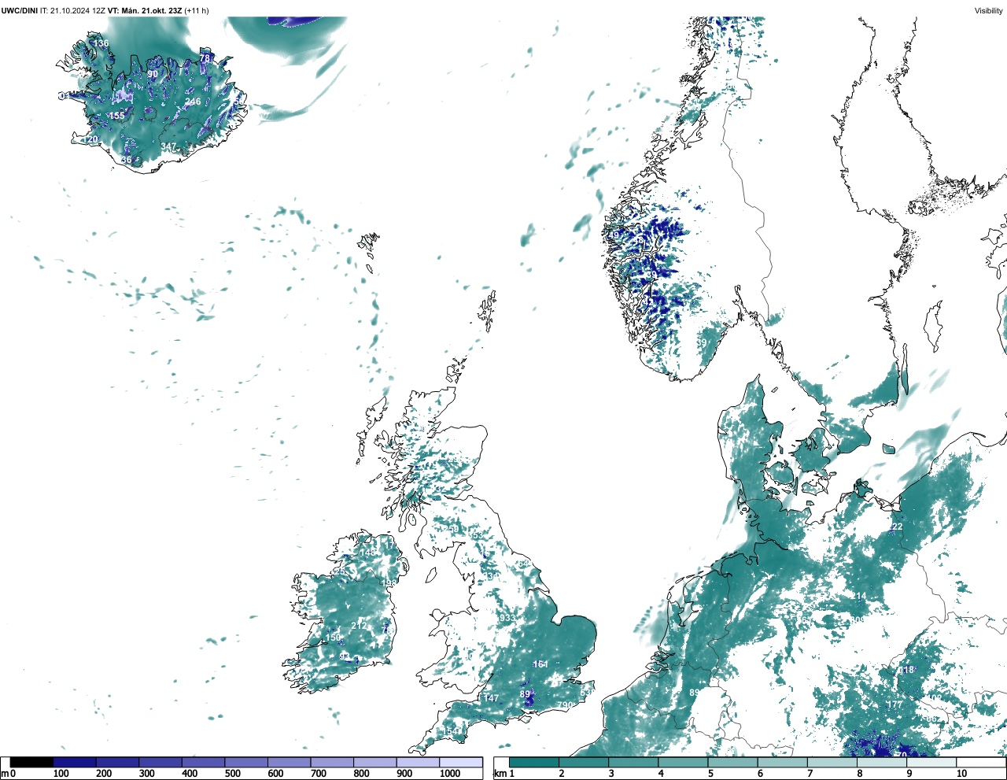Click the '10' tick label on the km scale
Image resolution: width=1007 pixels, height=780 pixels.
[961, 774]
